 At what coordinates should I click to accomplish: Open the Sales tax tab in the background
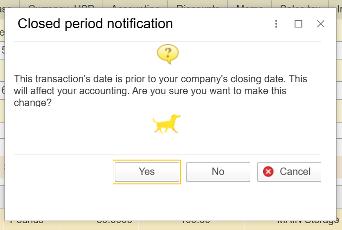[x=300, y=4]
